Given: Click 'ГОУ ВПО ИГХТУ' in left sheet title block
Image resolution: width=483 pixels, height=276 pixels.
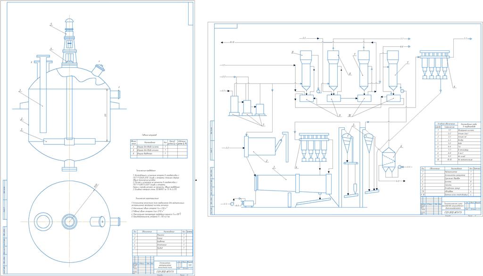Looking at the screenshot, I should [166, 272].
